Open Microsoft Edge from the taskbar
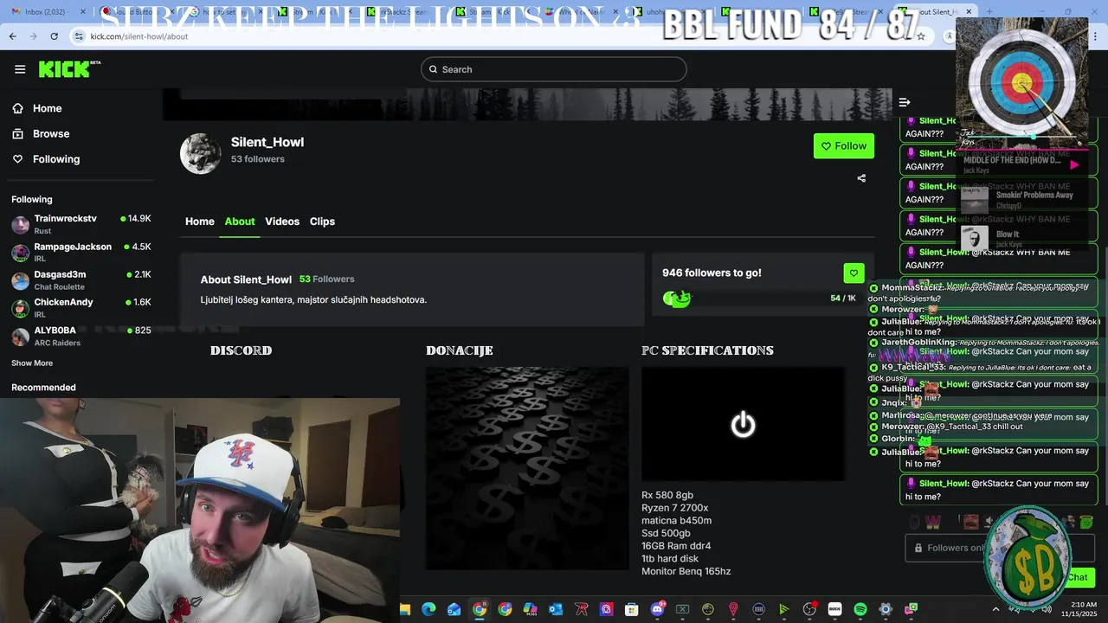Image resolution: width=1108 pixels, height=623 pixels. pos(428,609)
